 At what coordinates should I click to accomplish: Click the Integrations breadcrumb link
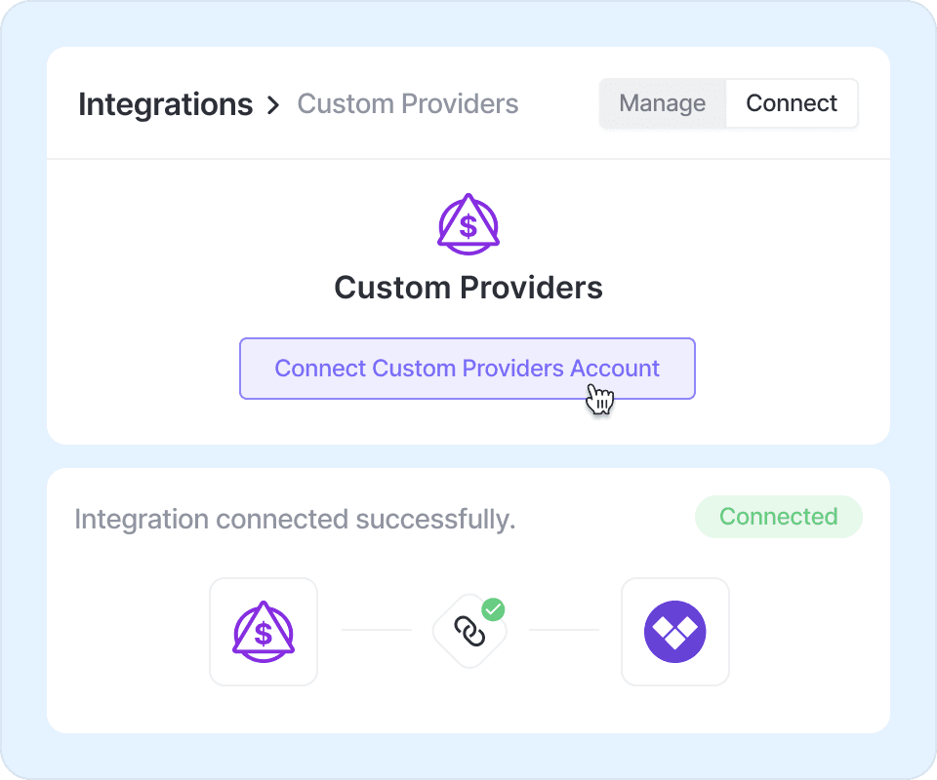[x=165, y=104]
